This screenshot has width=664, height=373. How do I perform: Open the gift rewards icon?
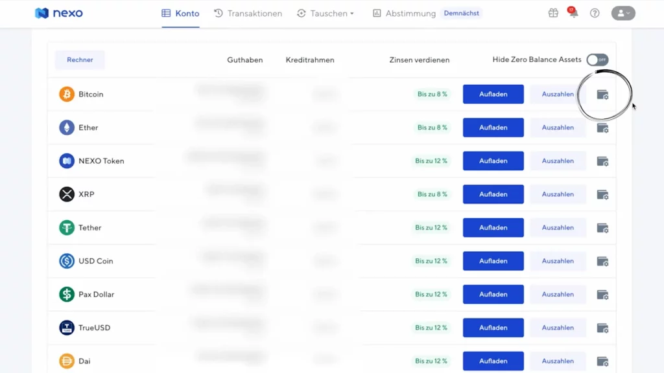553,13
